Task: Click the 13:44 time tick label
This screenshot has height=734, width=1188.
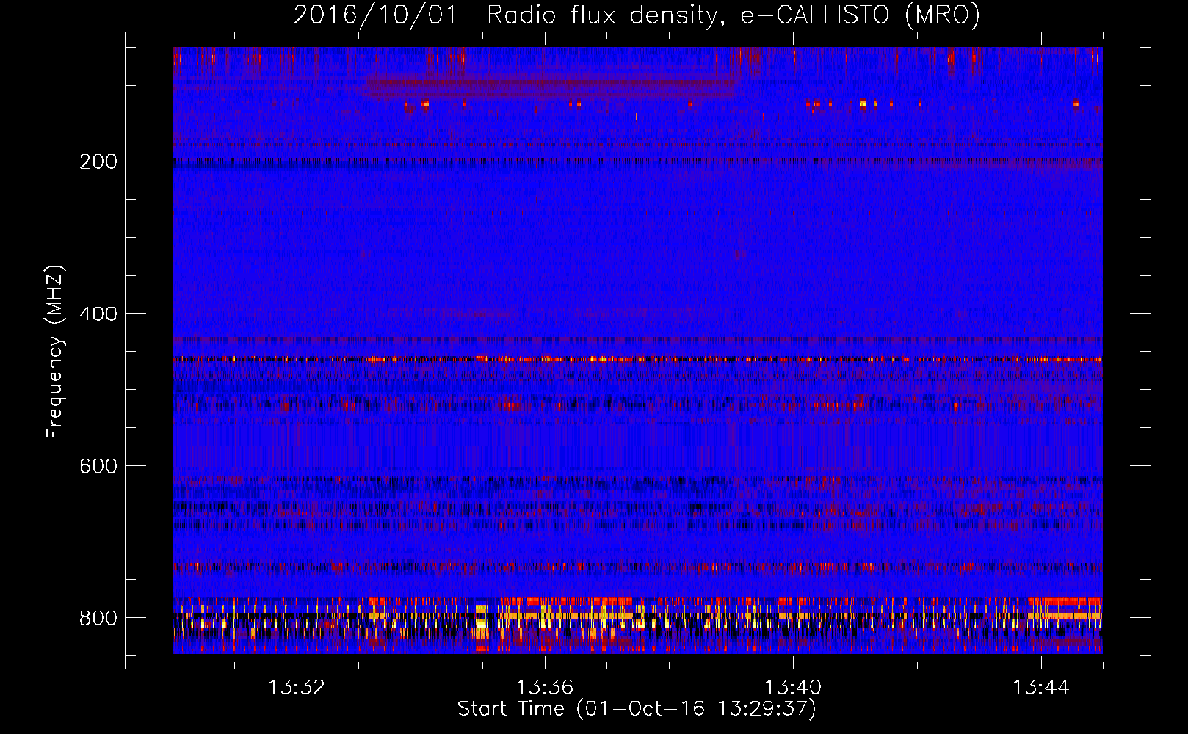Action: pyautogui.click(x=1041, y=688)
